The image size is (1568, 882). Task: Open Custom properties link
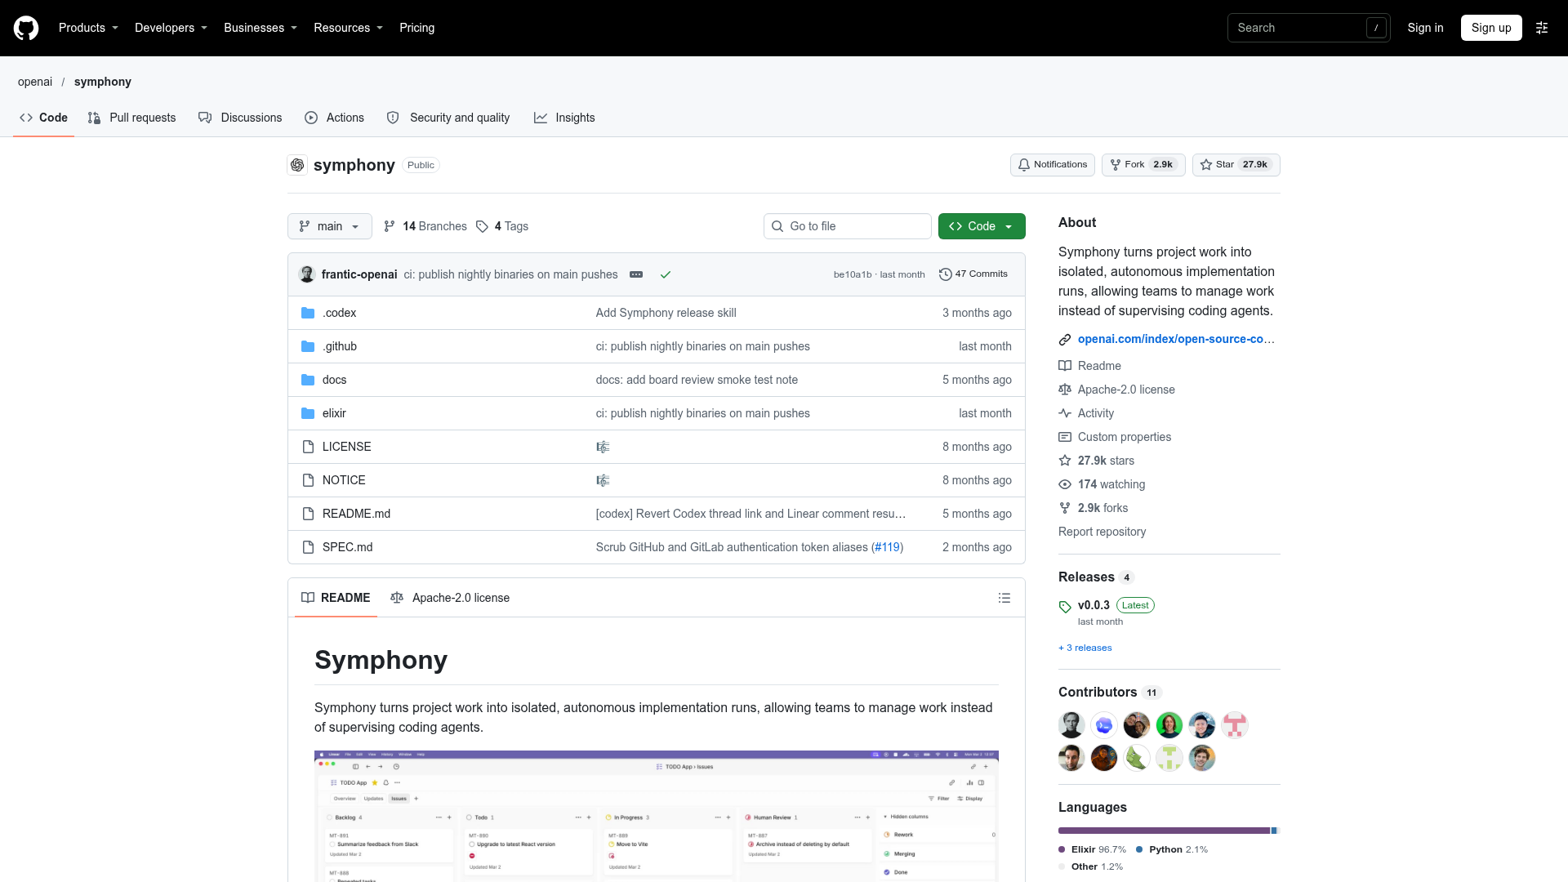[x=1115, y=437]
